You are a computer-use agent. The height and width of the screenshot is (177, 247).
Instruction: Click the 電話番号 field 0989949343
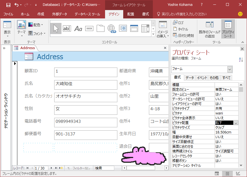click(86, 123)
